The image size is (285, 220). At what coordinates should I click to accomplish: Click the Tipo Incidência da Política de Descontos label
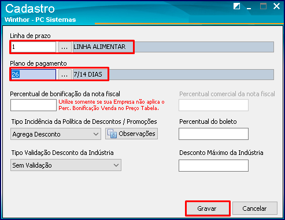point(84,122)
